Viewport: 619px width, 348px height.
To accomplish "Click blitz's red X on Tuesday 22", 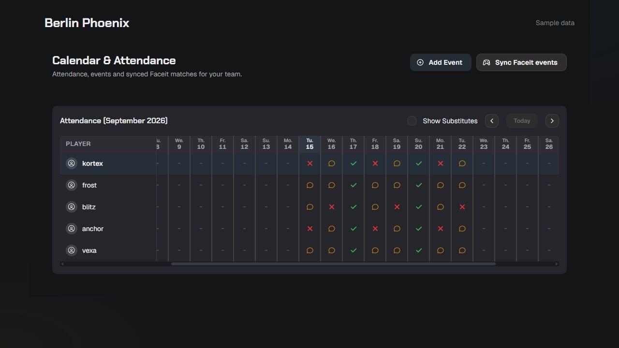I will click(x=462, y=207).
